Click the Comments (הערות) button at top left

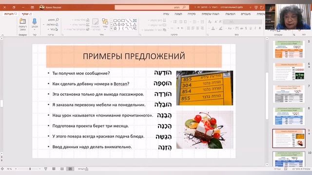point(11,14)
